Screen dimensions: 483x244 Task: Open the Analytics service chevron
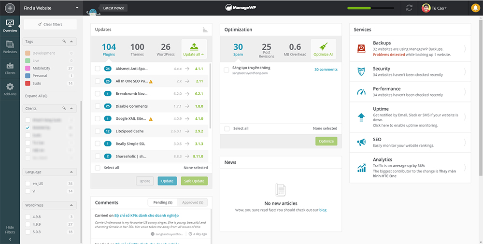pos(465,168)
